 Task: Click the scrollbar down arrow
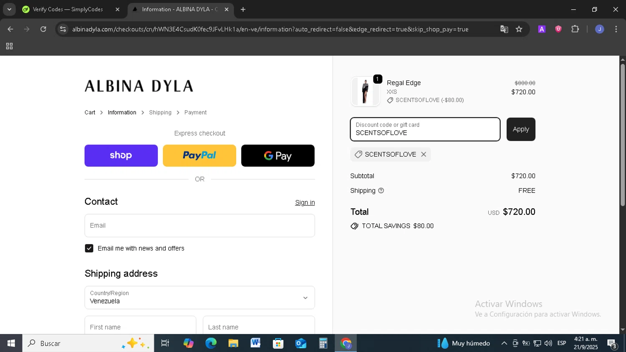point(623,330)
